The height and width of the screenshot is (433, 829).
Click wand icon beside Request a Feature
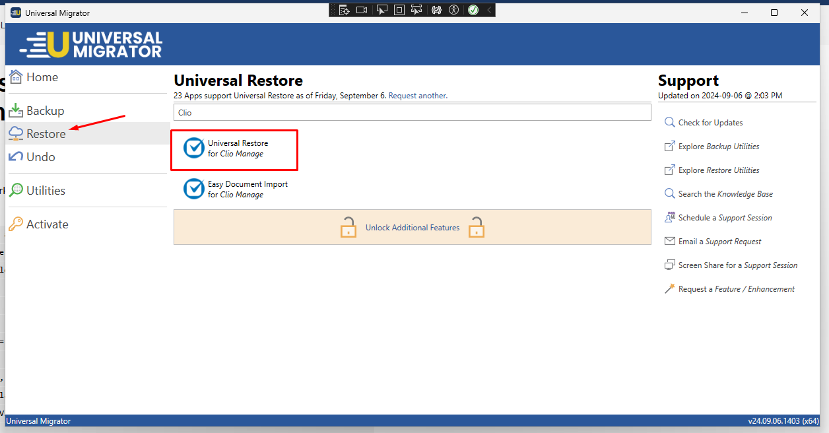point(669,288)
